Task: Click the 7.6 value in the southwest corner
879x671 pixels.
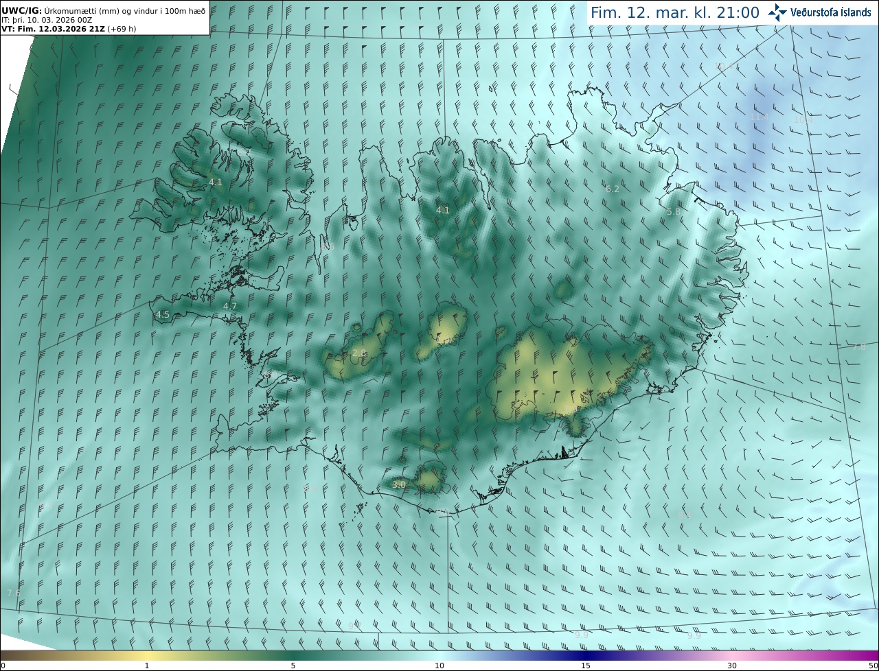Action: tap(13, 593)
